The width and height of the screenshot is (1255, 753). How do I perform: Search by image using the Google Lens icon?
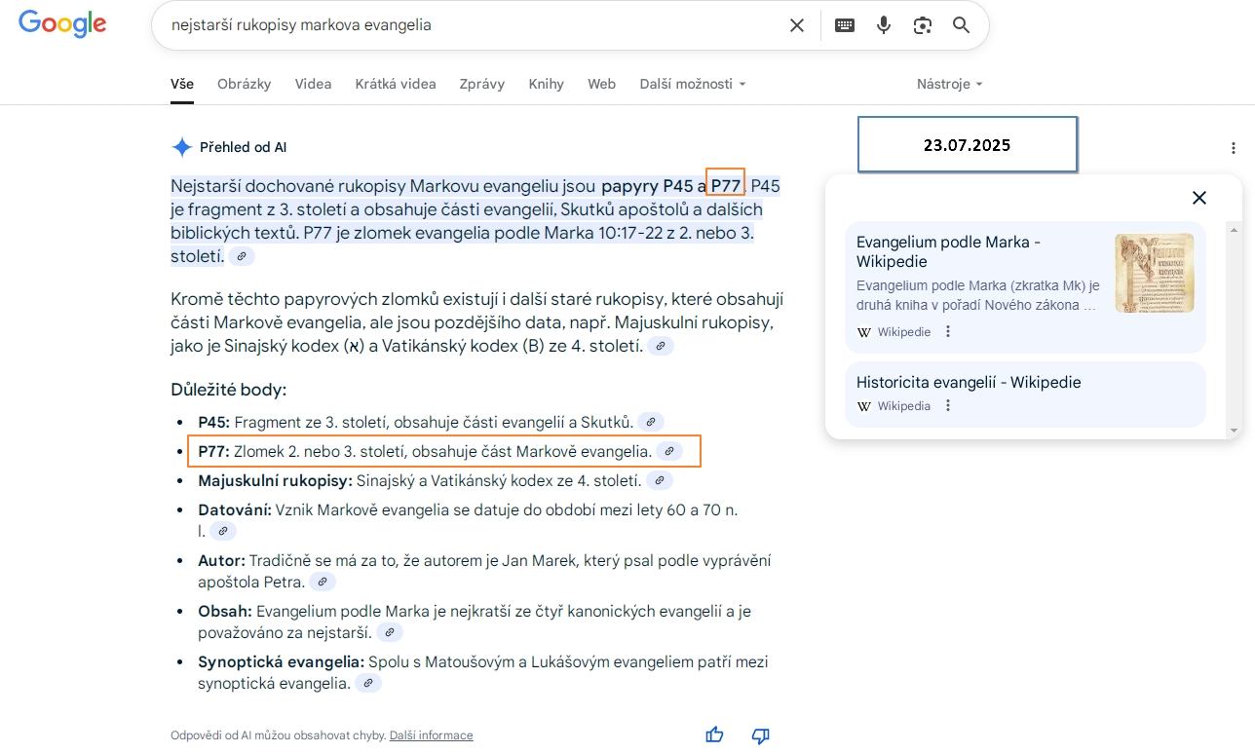(922, 25)
